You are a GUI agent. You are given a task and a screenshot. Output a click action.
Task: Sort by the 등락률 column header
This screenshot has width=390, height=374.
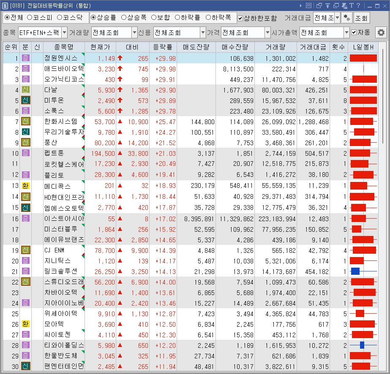click(163, 47)
